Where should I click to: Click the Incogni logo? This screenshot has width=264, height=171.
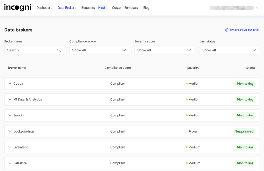[18, 7]
